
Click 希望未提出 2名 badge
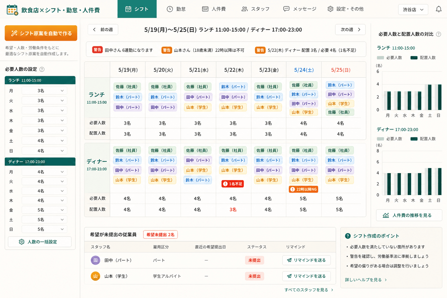160,235
